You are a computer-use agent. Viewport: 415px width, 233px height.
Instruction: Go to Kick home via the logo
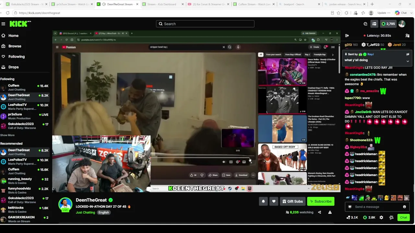(x=20, y=24)
